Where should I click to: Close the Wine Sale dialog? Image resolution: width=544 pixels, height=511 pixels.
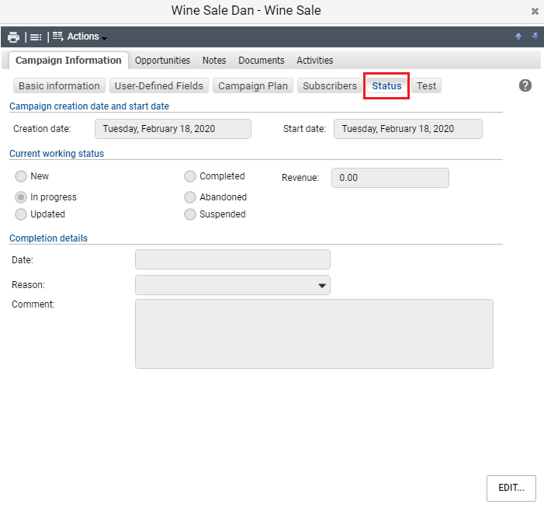coord(535,12)
